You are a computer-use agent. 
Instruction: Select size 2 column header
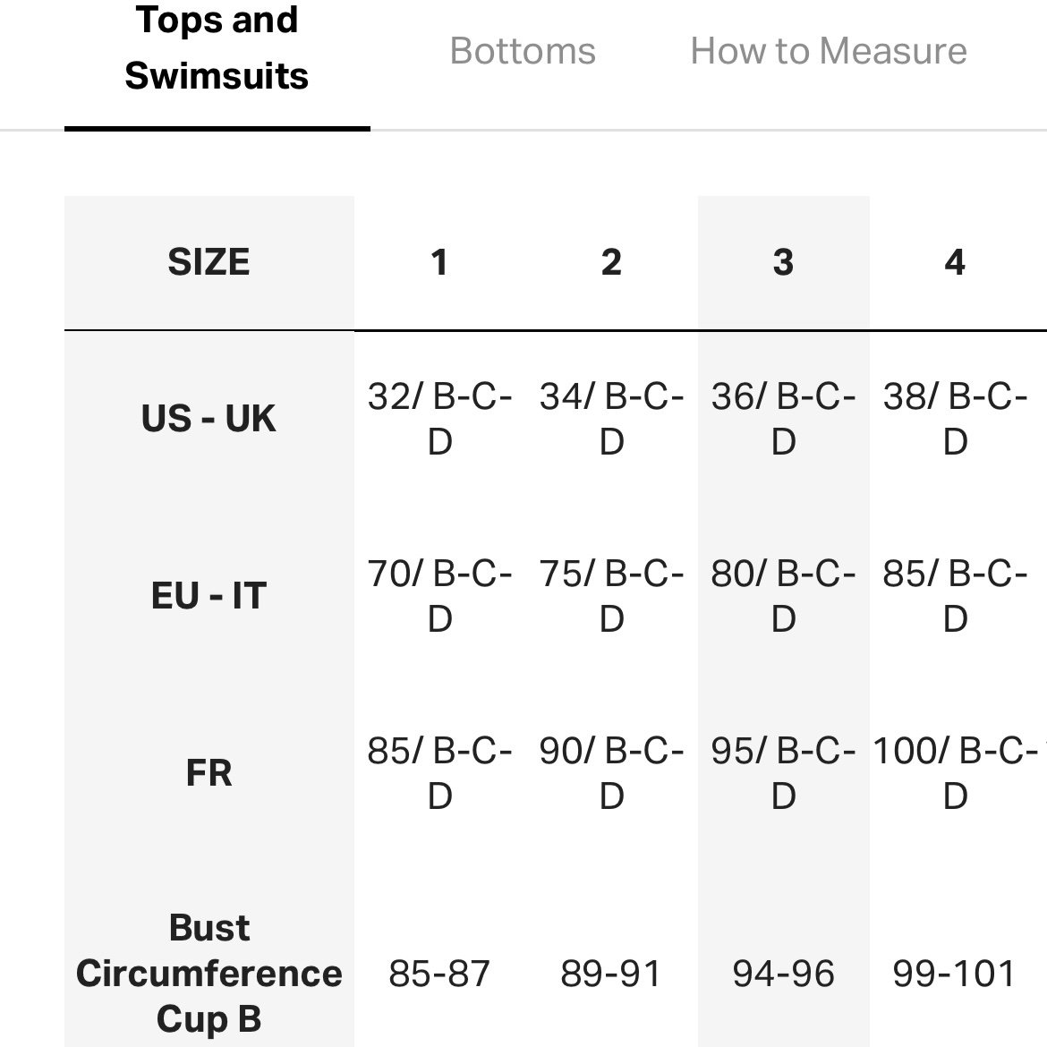click(x=611, y=261)
